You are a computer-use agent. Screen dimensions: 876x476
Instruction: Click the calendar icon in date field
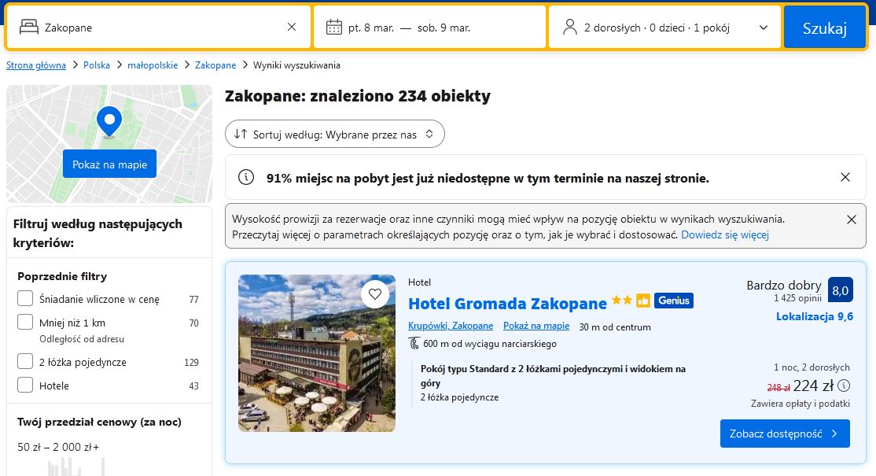(x=334, y=28)
